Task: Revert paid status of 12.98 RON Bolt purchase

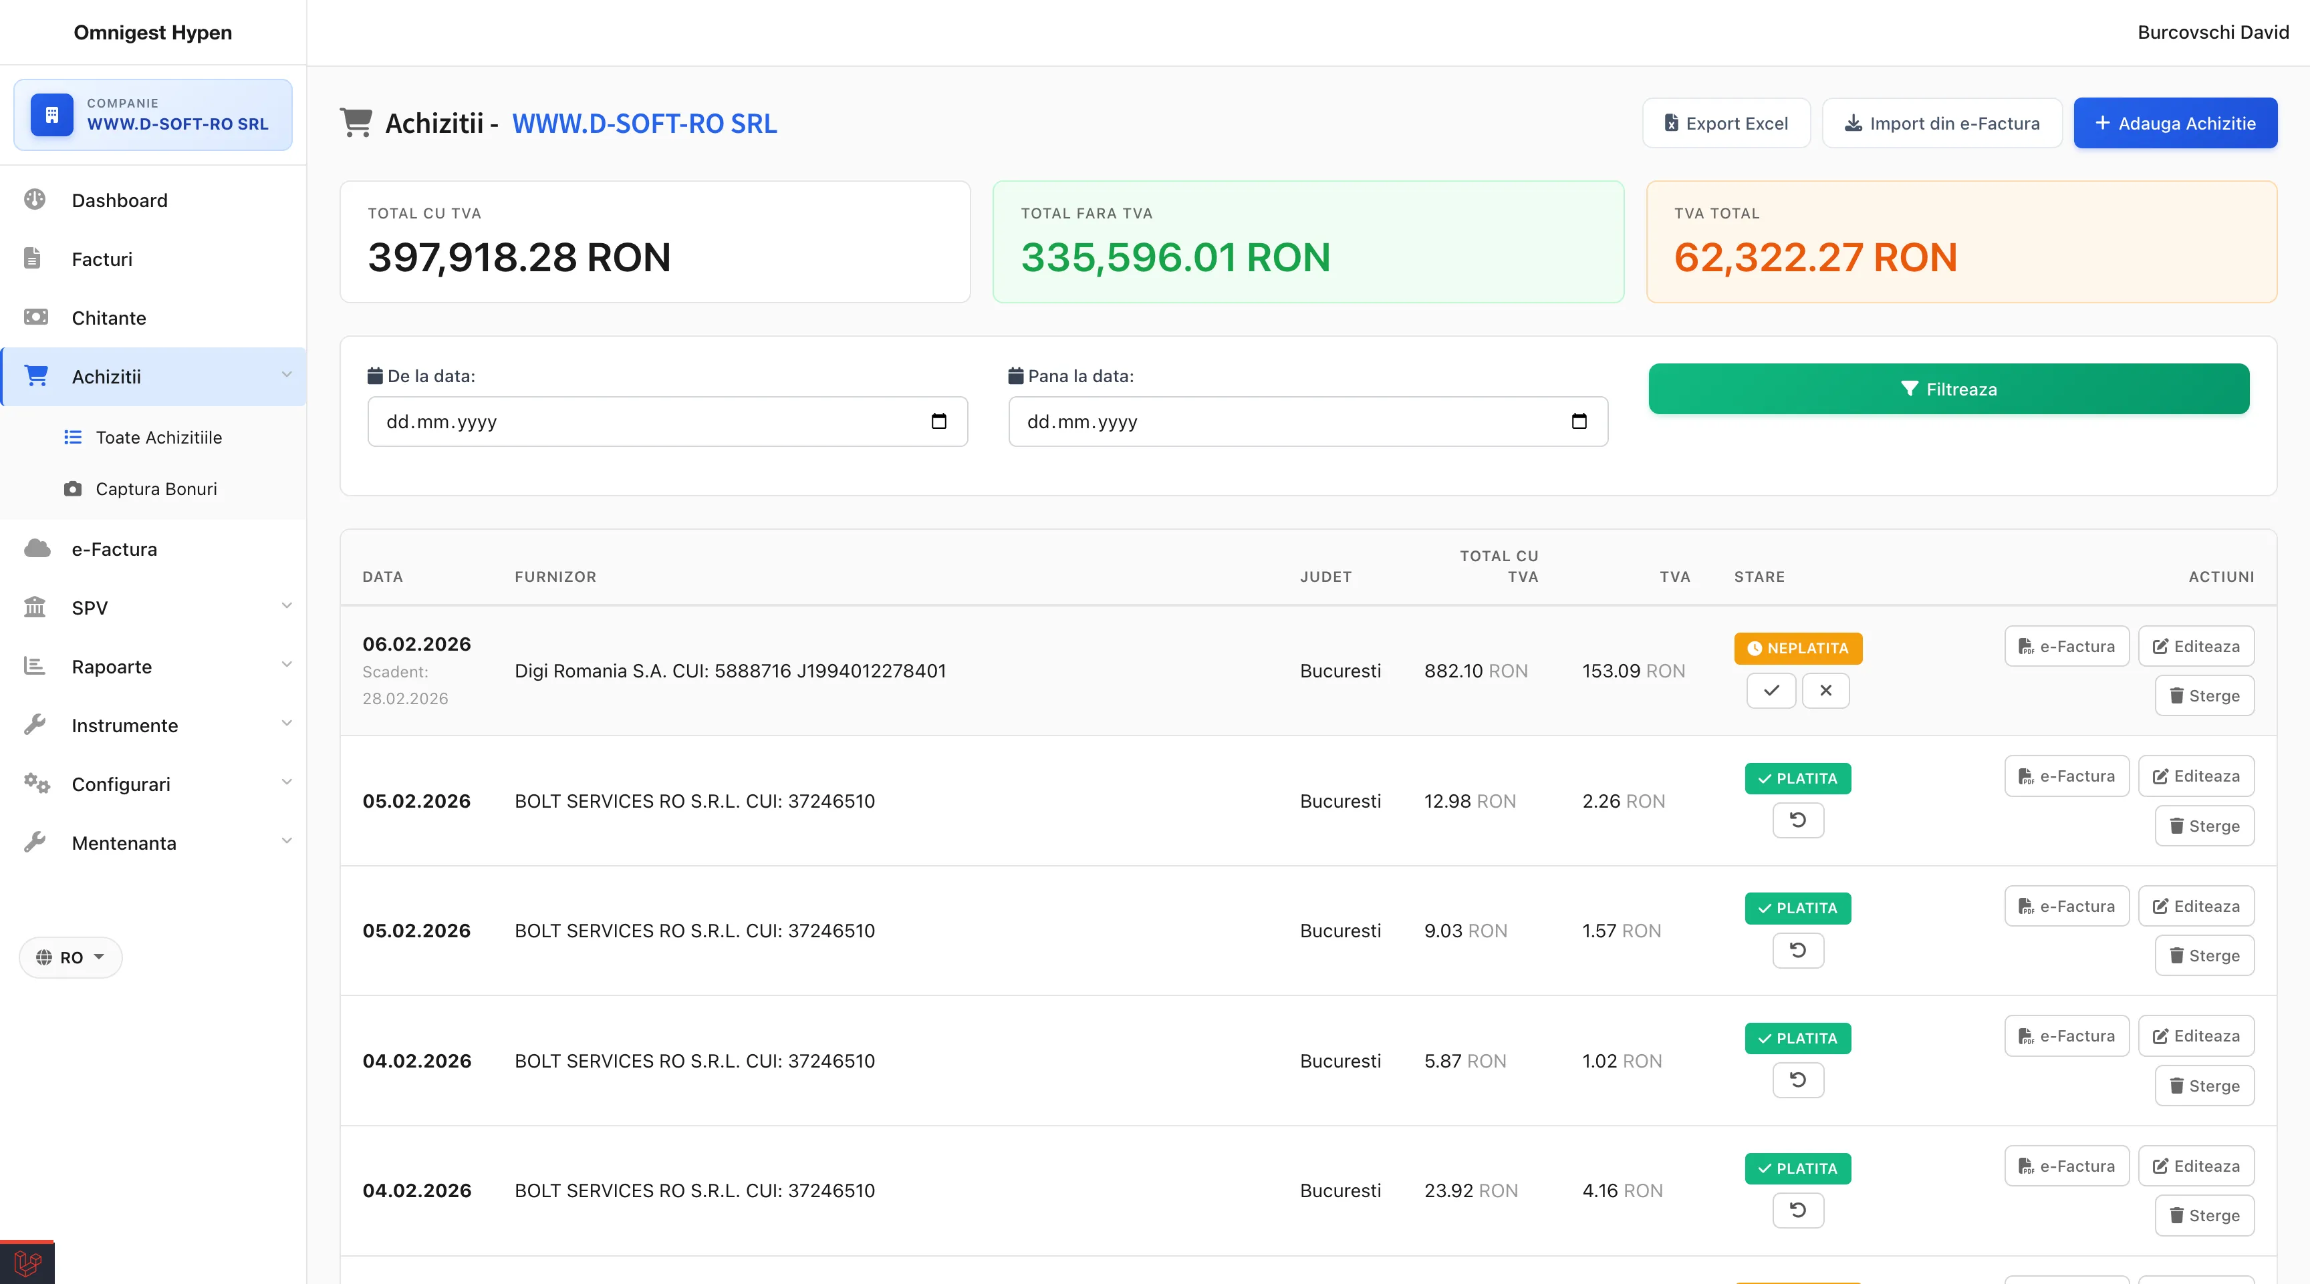Action: pyautogui.click(x=1798, y=820)
